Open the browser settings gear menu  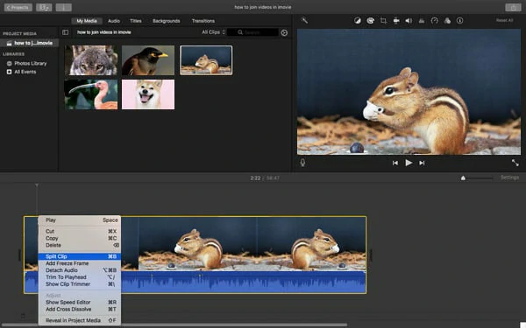click(284, 33)
